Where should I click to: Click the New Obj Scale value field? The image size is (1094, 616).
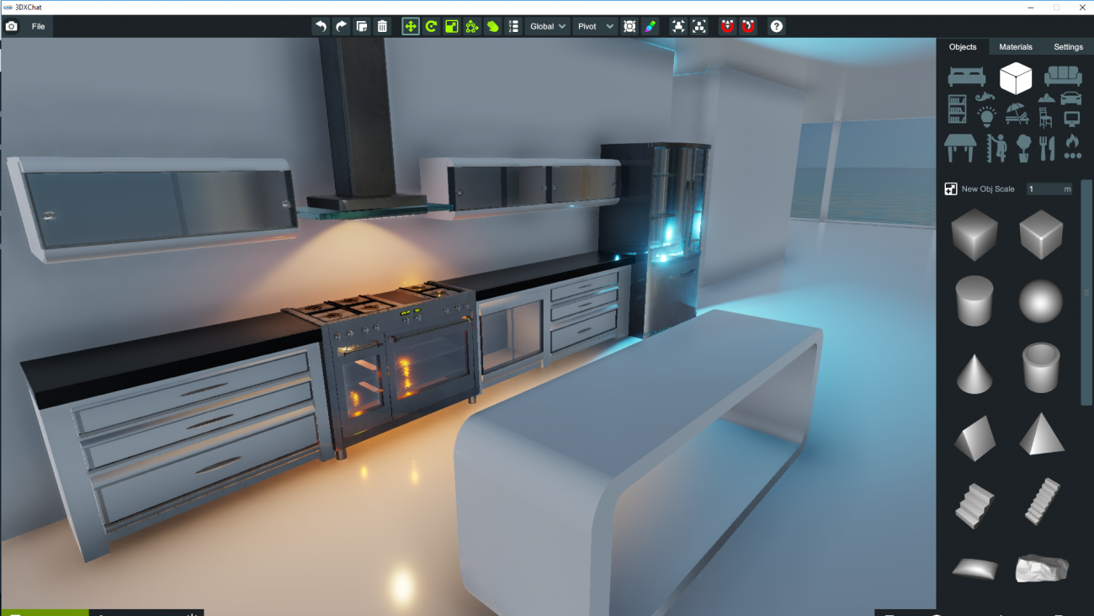1049,189
